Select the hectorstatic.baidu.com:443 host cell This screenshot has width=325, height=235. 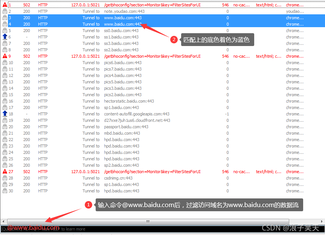129,101
